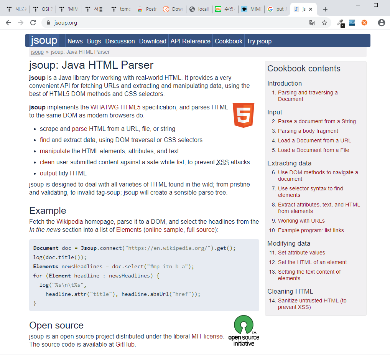Open Load a Document from a URL

click(314, 140)
